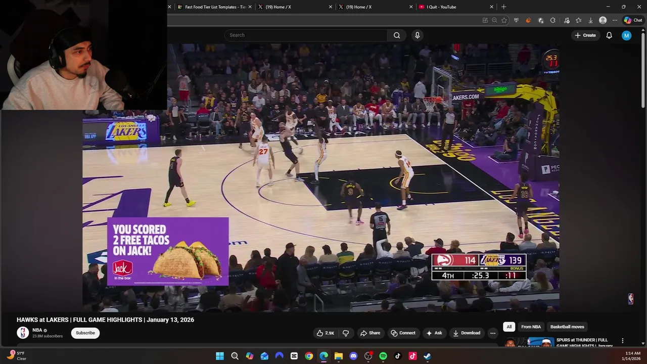Click the HAWKS at LAKERS video title
Viewport: 647px width, 364px height.
pos(105,320)
